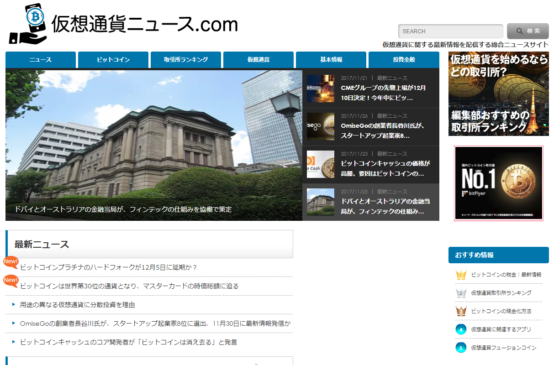Click the first orange New! badge

point(11,262)
